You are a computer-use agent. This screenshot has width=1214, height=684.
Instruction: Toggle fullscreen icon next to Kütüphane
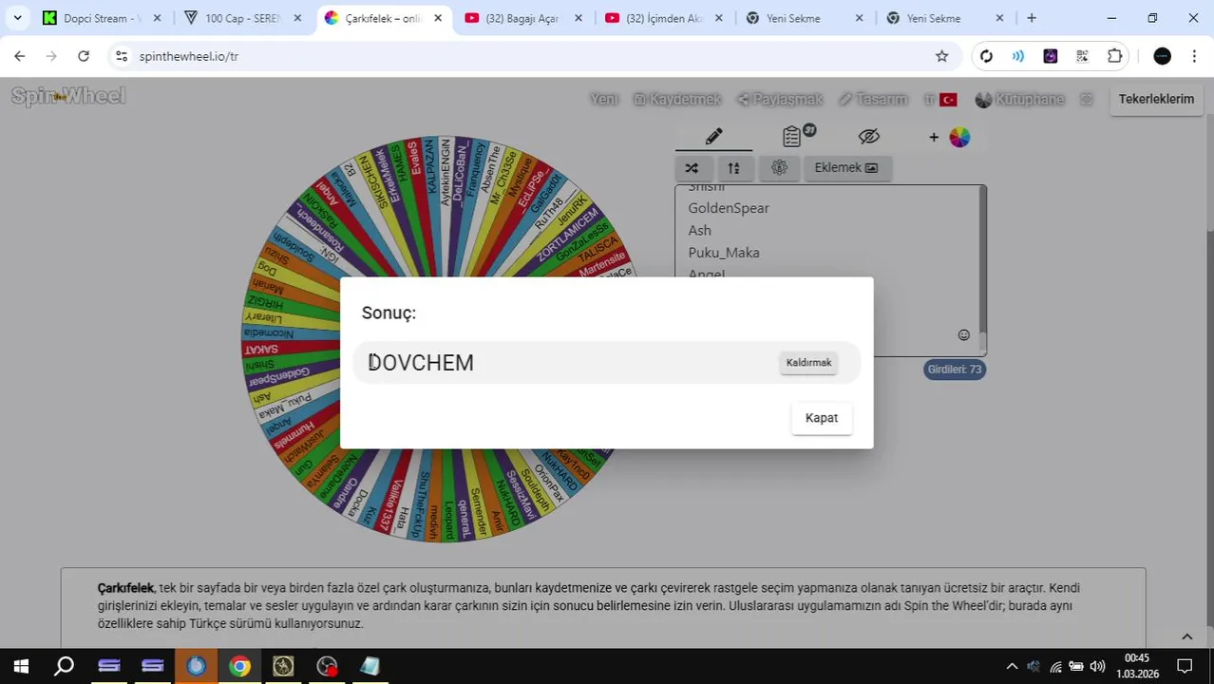point(1087,99)
